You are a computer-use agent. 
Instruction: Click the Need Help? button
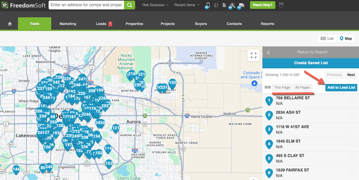tap(263, 5)
